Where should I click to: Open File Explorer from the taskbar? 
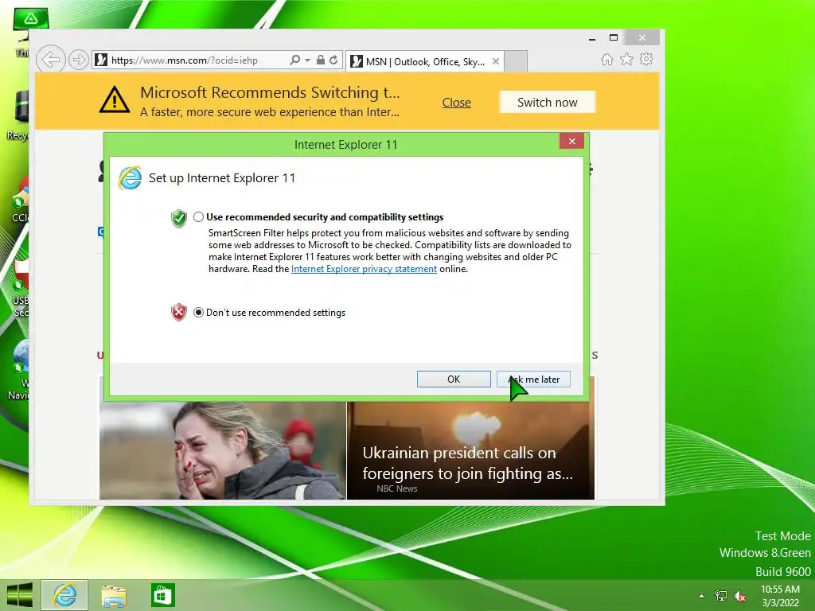[x=114, y=595]
